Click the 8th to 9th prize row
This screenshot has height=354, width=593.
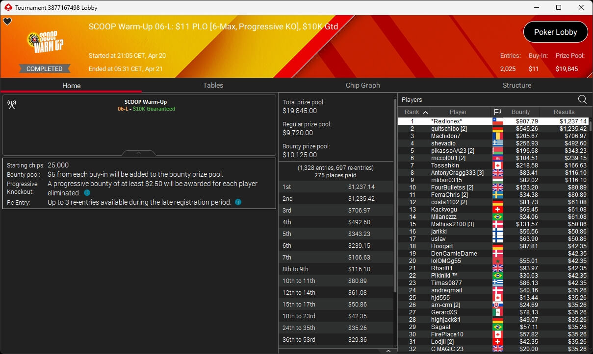point(336,269)
